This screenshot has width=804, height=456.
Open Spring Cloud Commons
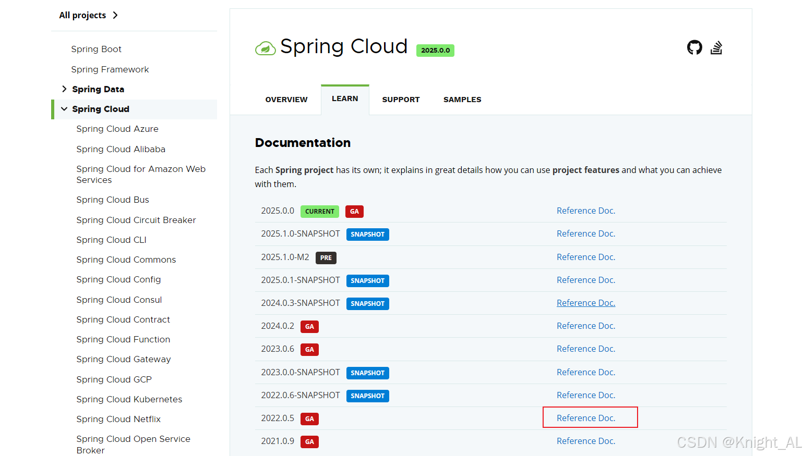[126, 260]
